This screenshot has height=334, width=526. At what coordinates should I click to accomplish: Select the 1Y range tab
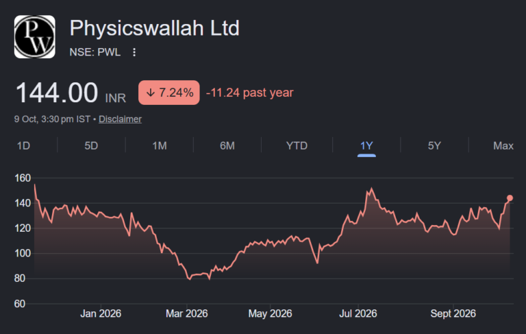coord(366,146)
